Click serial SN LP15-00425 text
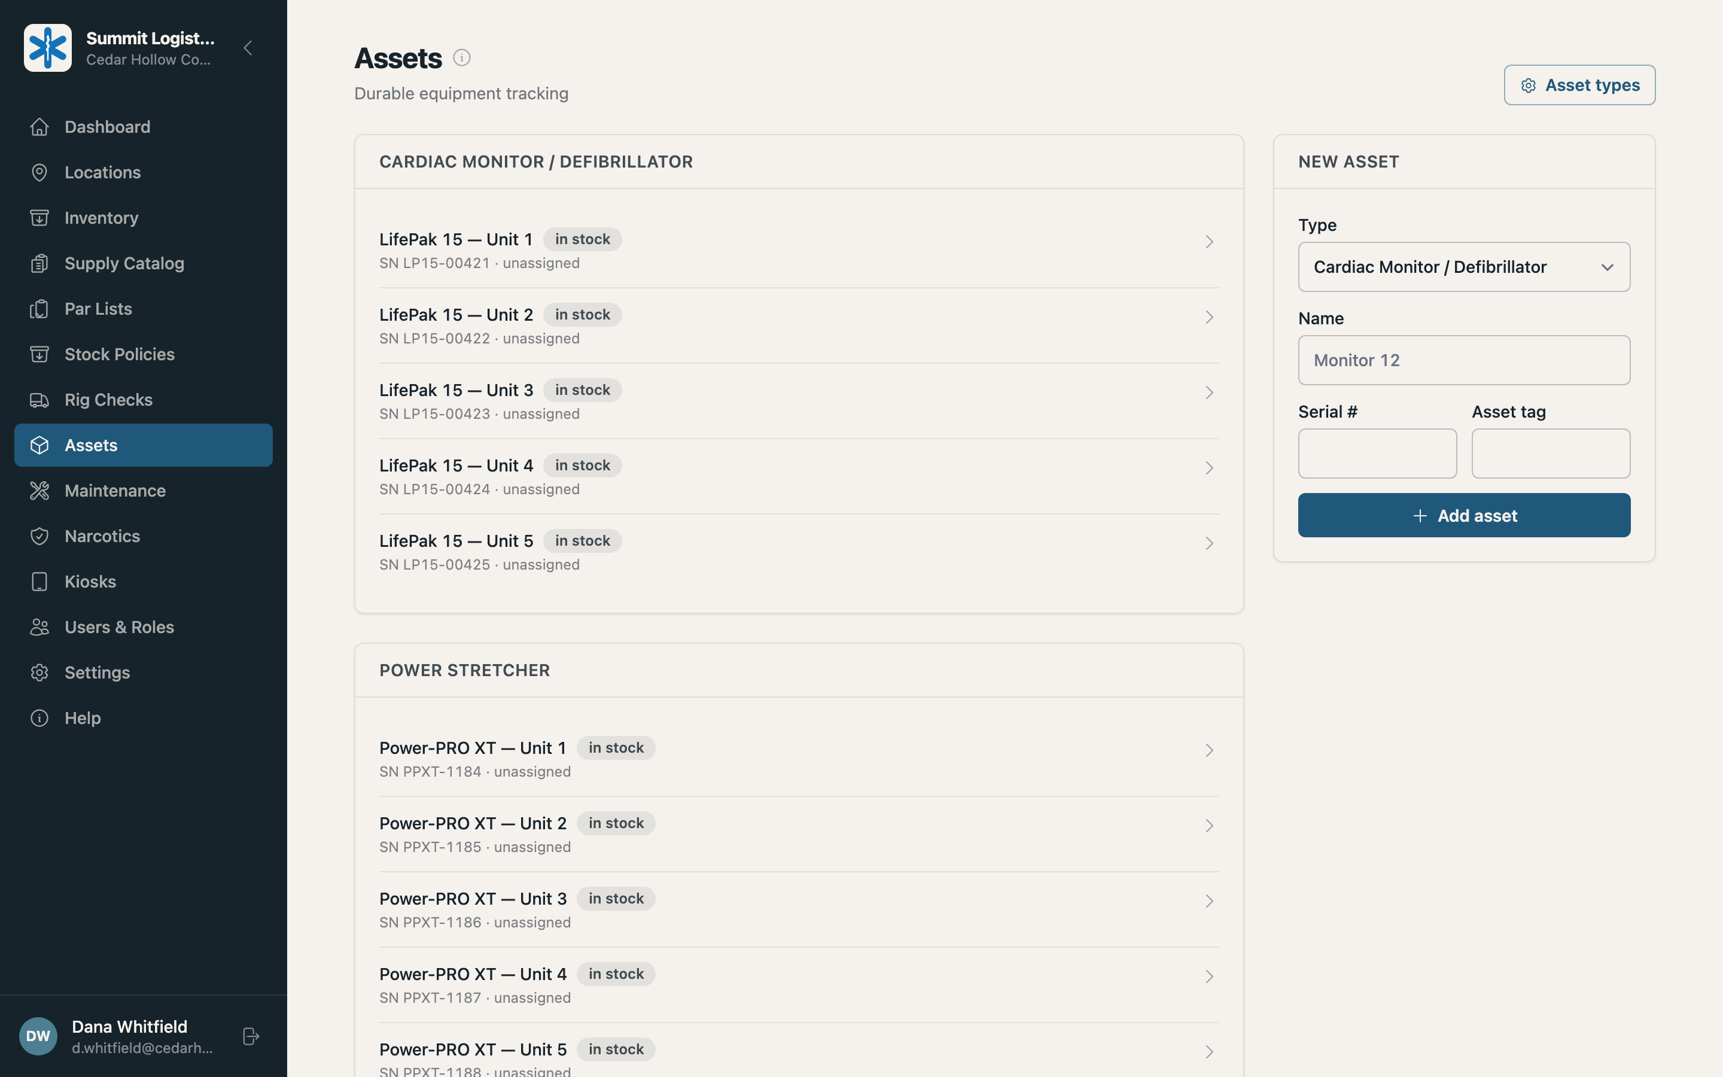 click(x=434, y=565)
